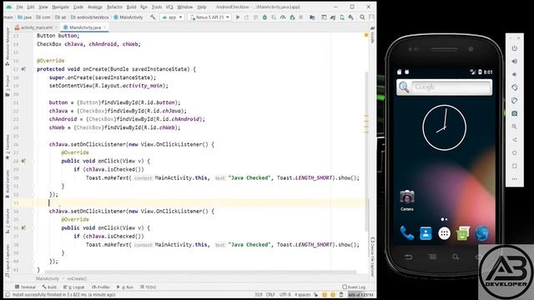Open the Event Log
534x300 pixels.
(354, 287)
